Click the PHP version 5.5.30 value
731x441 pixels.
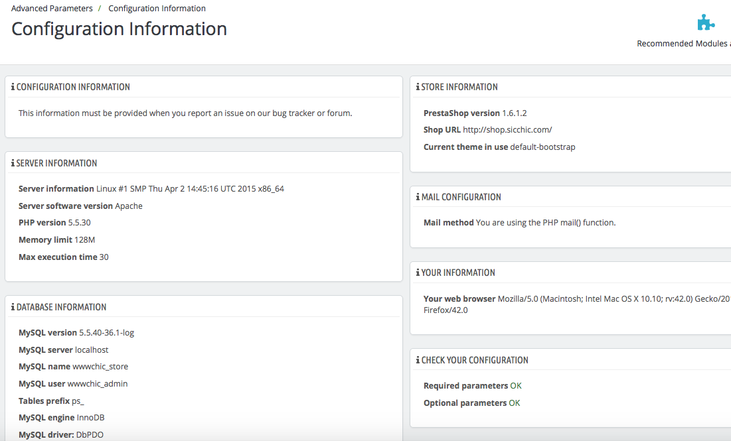(80, 223)
